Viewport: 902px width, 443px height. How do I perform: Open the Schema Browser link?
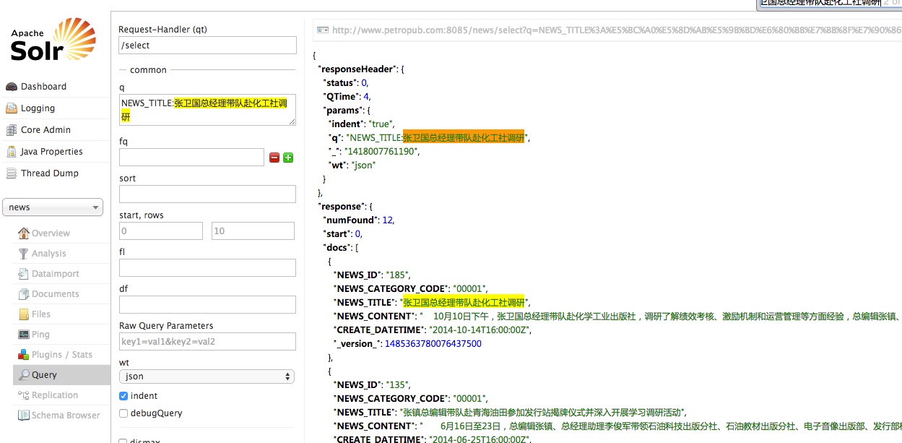[66, 416]
